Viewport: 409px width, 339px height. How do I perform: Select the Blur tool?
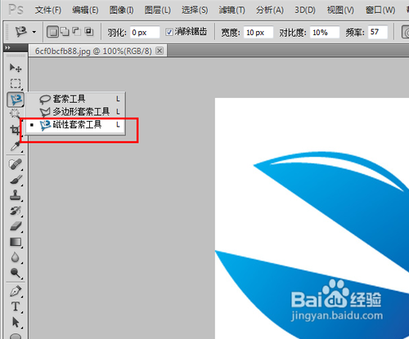click(16, 257)
